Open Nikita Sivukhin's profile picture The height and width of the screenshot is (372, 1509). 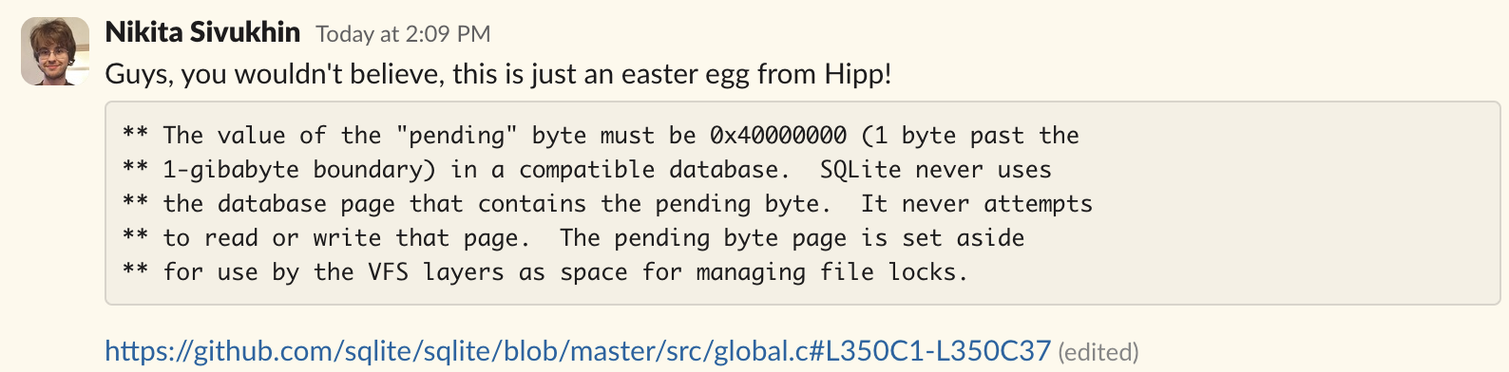click(x=55, y=51)
